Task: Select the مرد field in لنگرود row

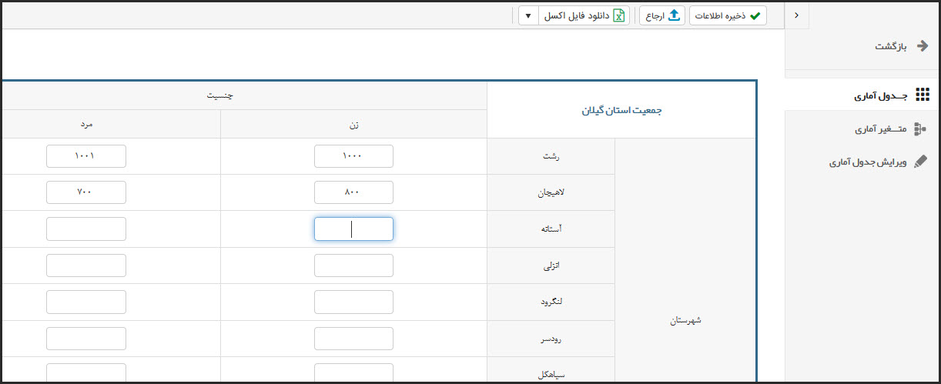Action: click(85, 302)
